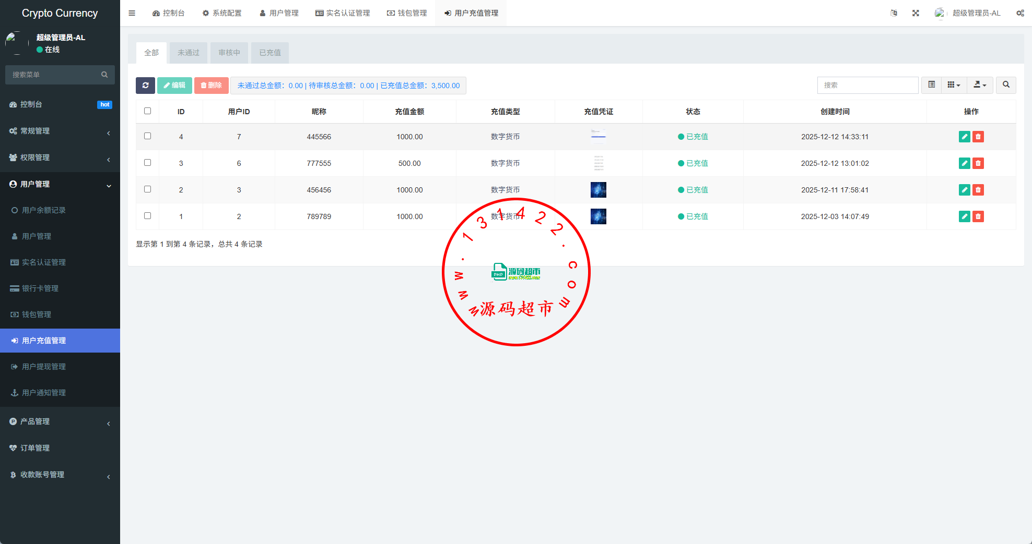The image size is (1032, 544).
Task: Click green edit icon for ID 4 row
Action: pyautogui.click(x=964, y=137)
